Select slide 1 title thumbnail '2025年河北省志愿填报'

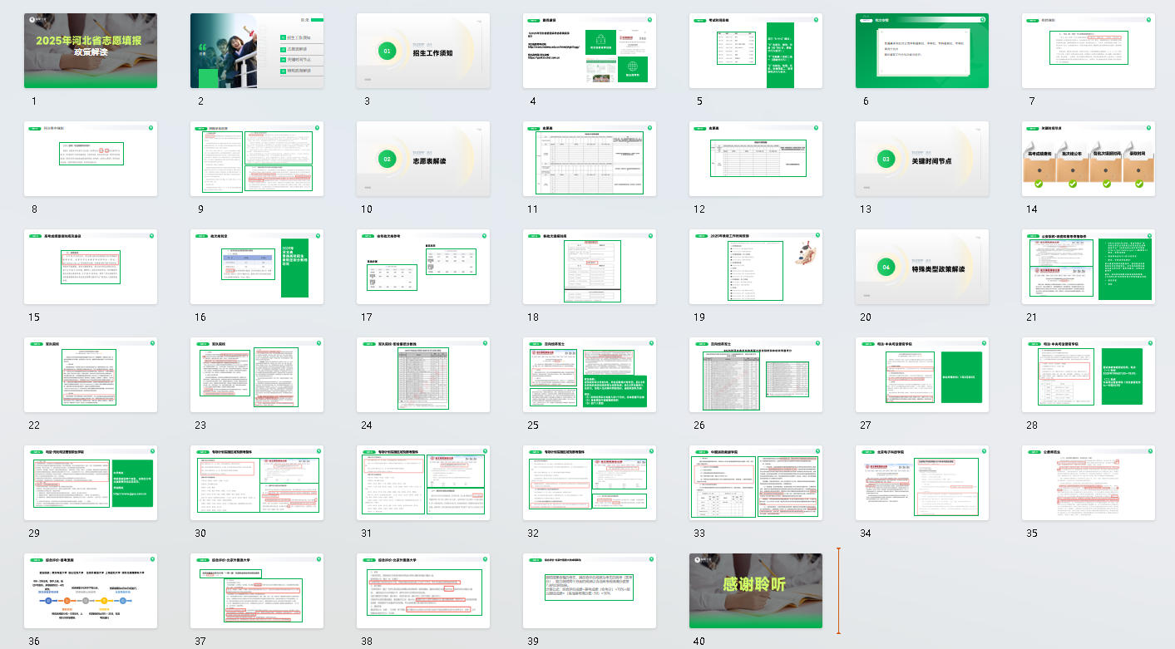(90, 51)
